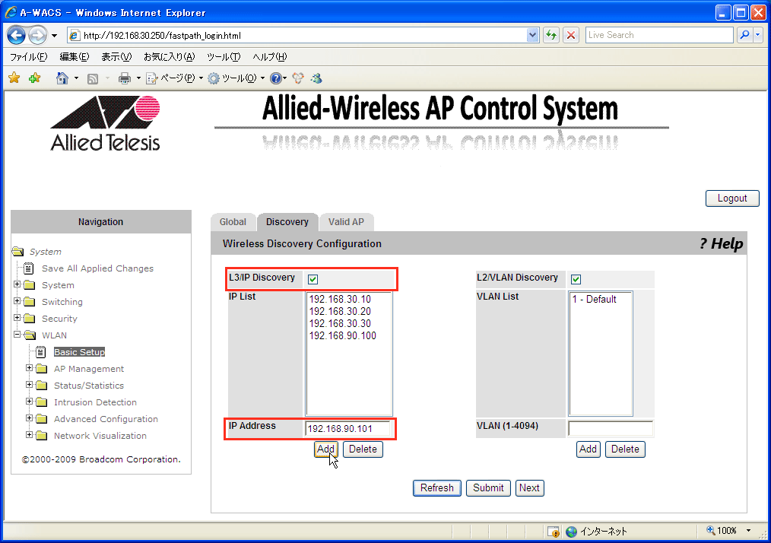Image resolution: width=771 pixels, height=543 pixels.
Task: Click the Print icon
Action: (125, 78)
